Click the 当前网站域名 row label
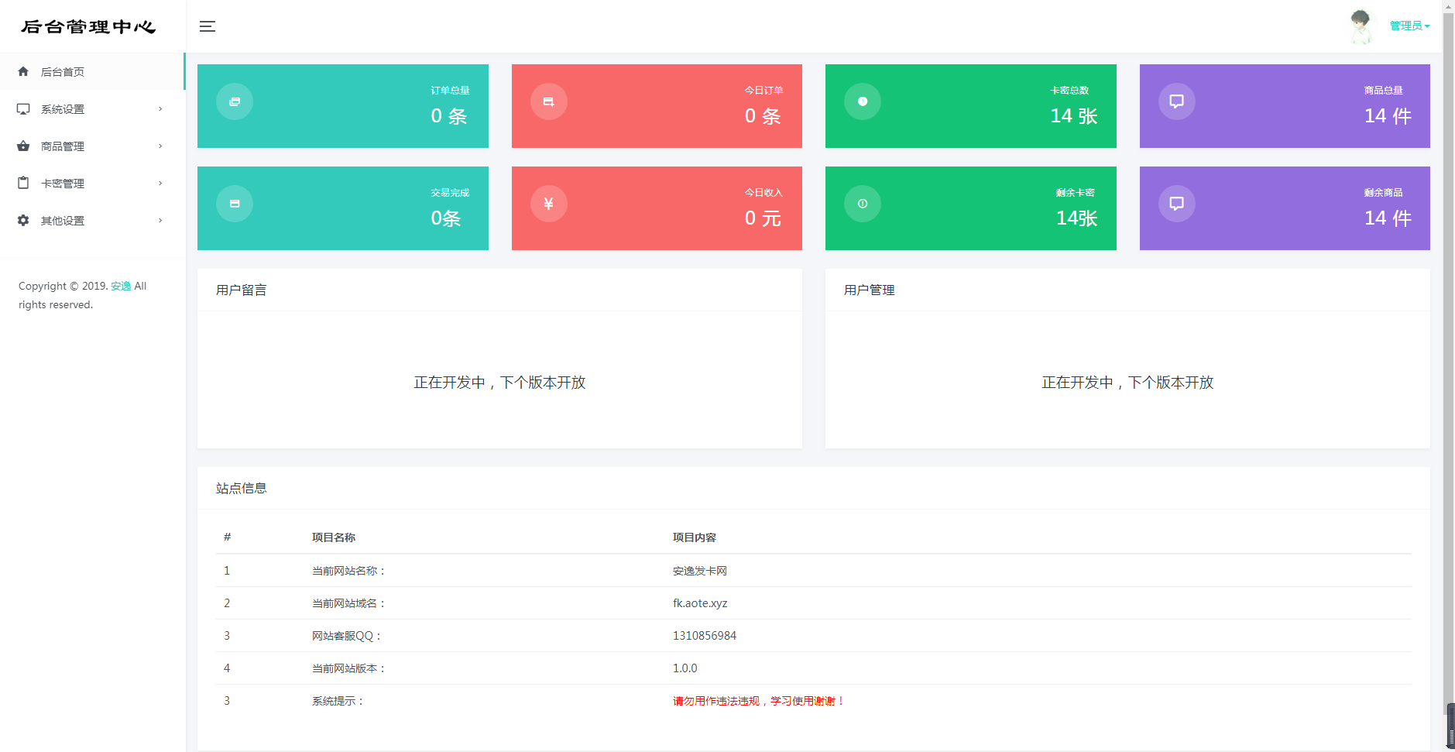 tap(349, 603)
